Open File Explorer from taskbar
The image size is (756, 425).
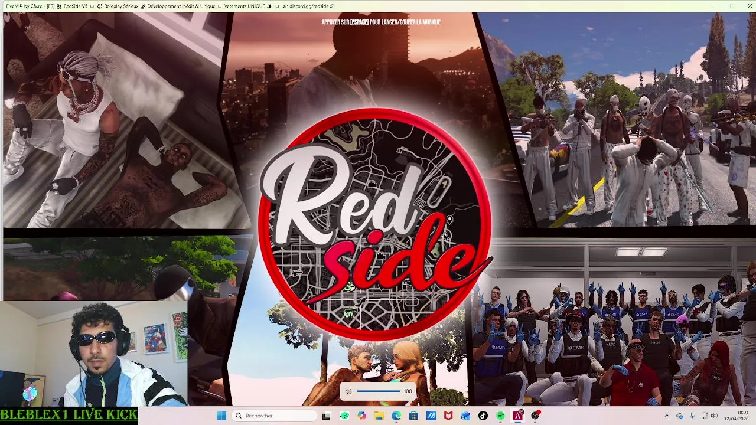pos(379,416)
